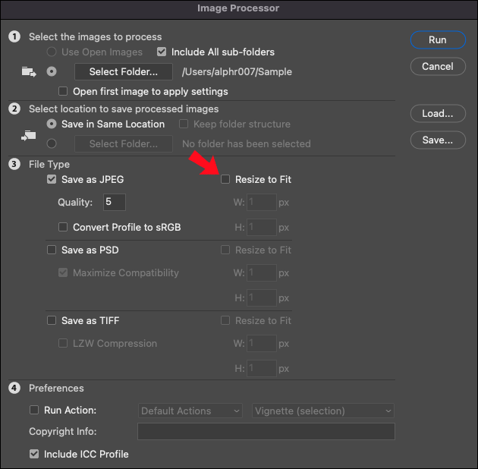Screen dimensions: 478x469
Task: Click the save destination folder icon
Action: (29, 135)
